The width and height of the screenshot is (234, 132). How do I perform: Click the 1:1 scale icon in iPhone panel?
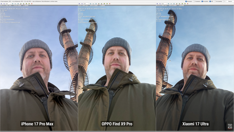pyautogui.click(x=15, y=4)
